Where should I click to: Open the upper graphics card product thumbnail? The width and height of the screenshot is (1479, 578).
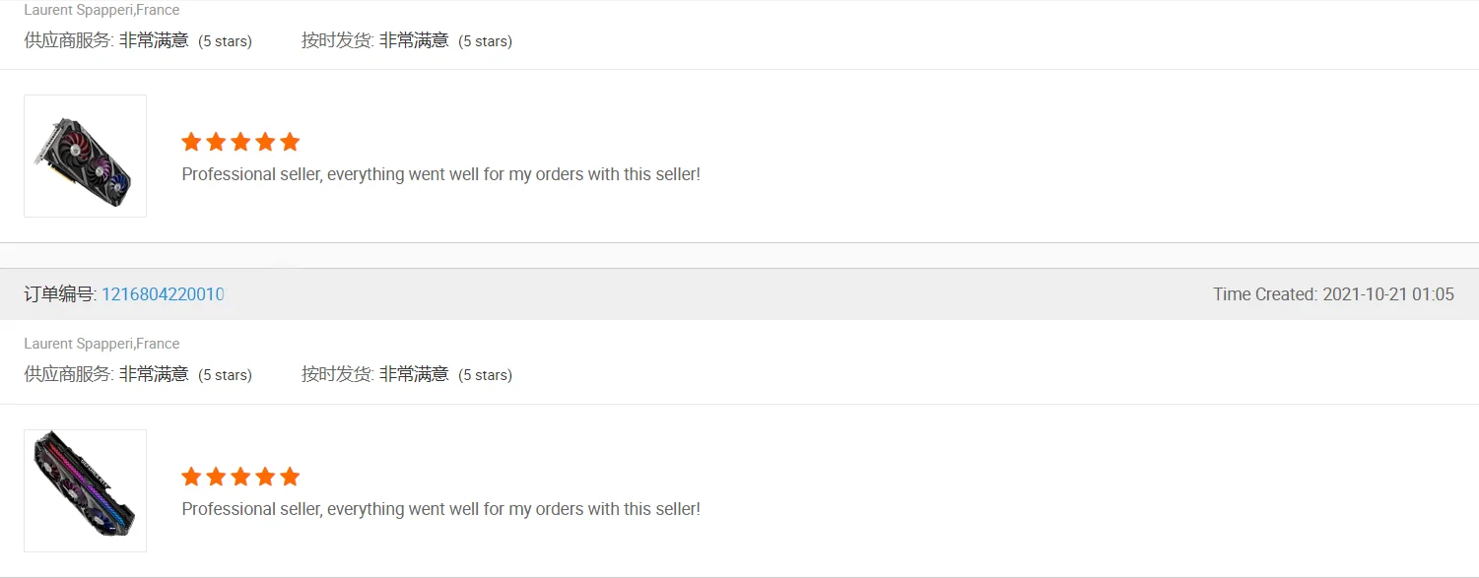pos(85,156)
